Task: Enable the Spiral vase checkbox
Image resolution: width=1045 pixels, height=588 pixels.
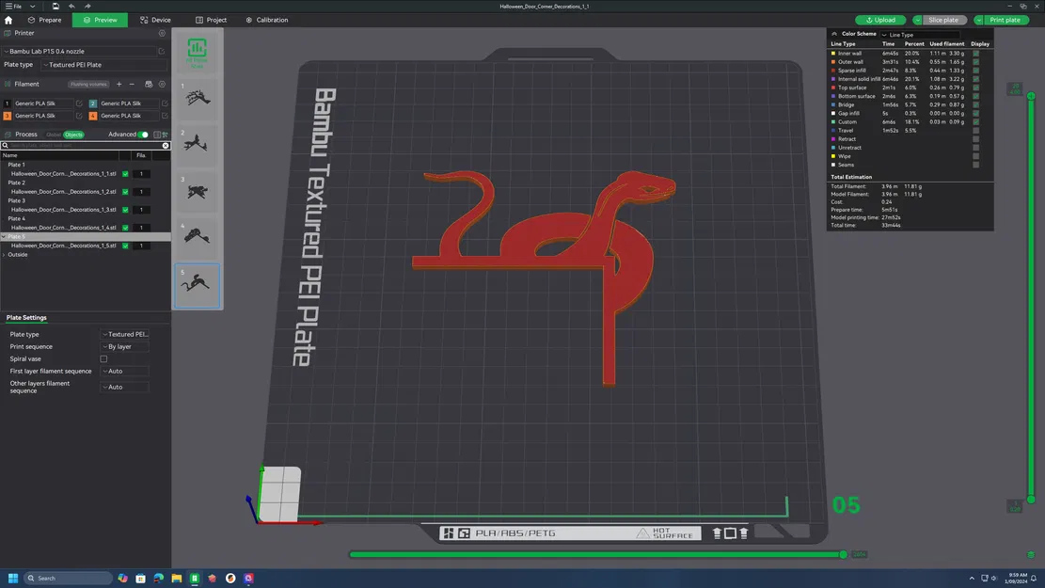Action: [104, 358]
